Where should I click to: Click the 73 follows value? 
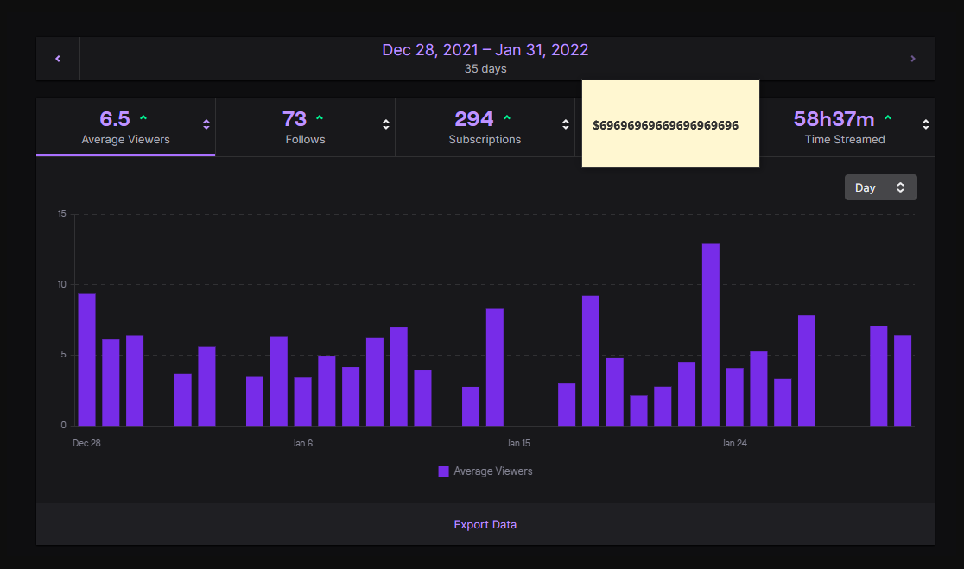tap(295, 118)
